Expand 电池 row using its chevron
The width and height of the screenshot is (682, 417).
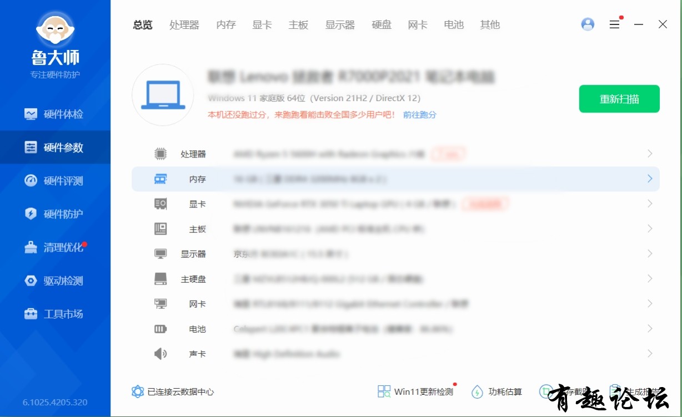(x=650, y=328)
